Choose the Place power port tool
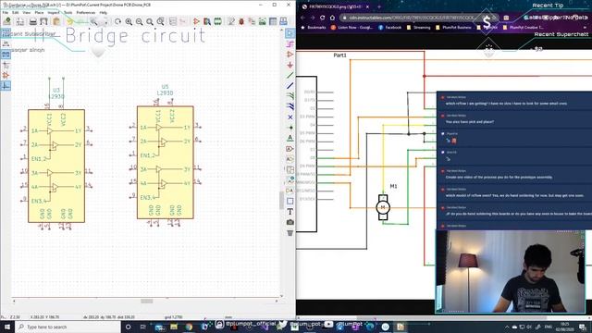 tap(290, 66)
